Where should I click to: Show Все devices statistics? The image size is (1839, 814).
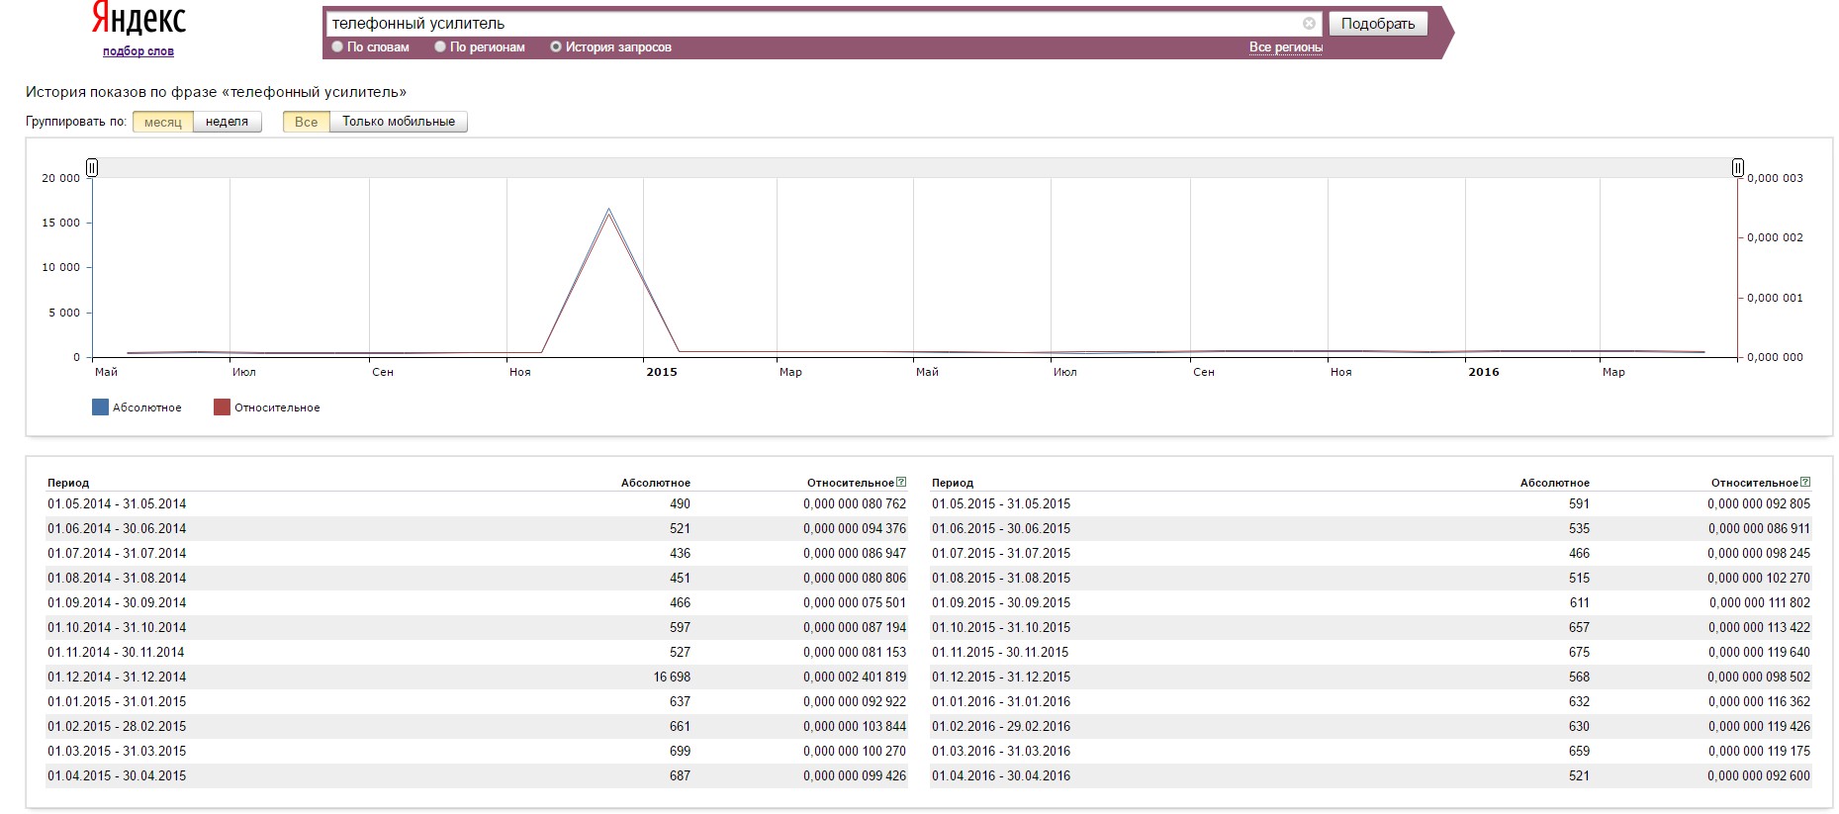click(307, 122)
